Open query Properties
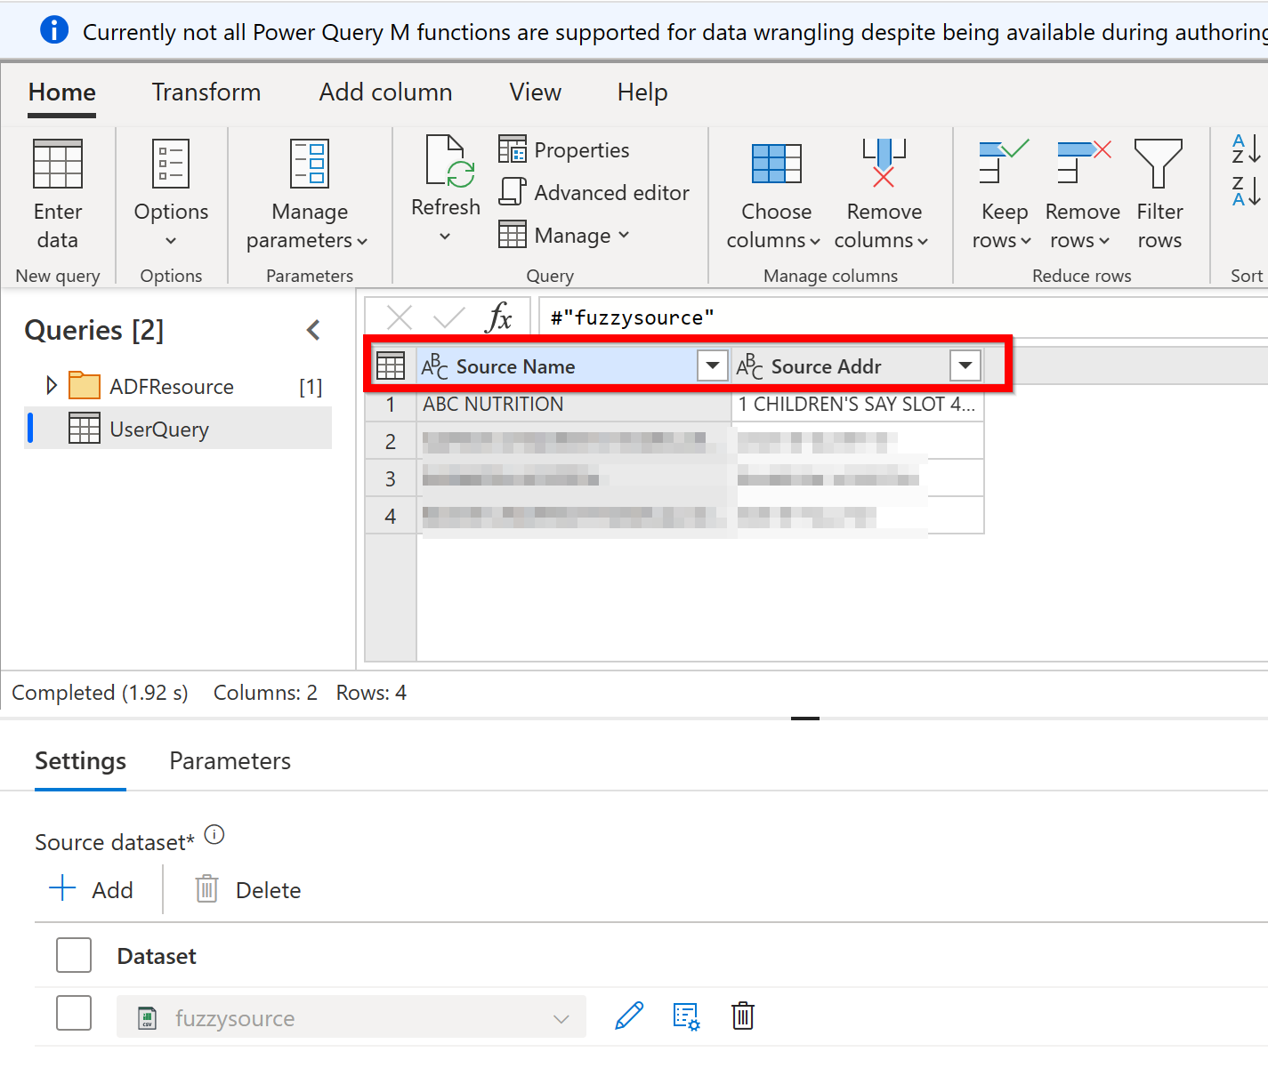Screen dimensions: 1268x1068 [564, 149]
